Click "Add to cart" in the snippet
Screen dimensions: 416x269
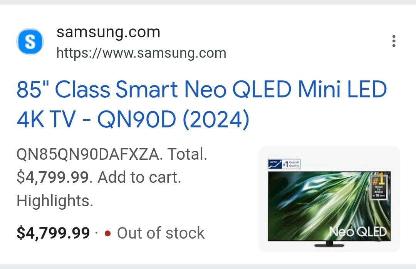click(139, 178)
